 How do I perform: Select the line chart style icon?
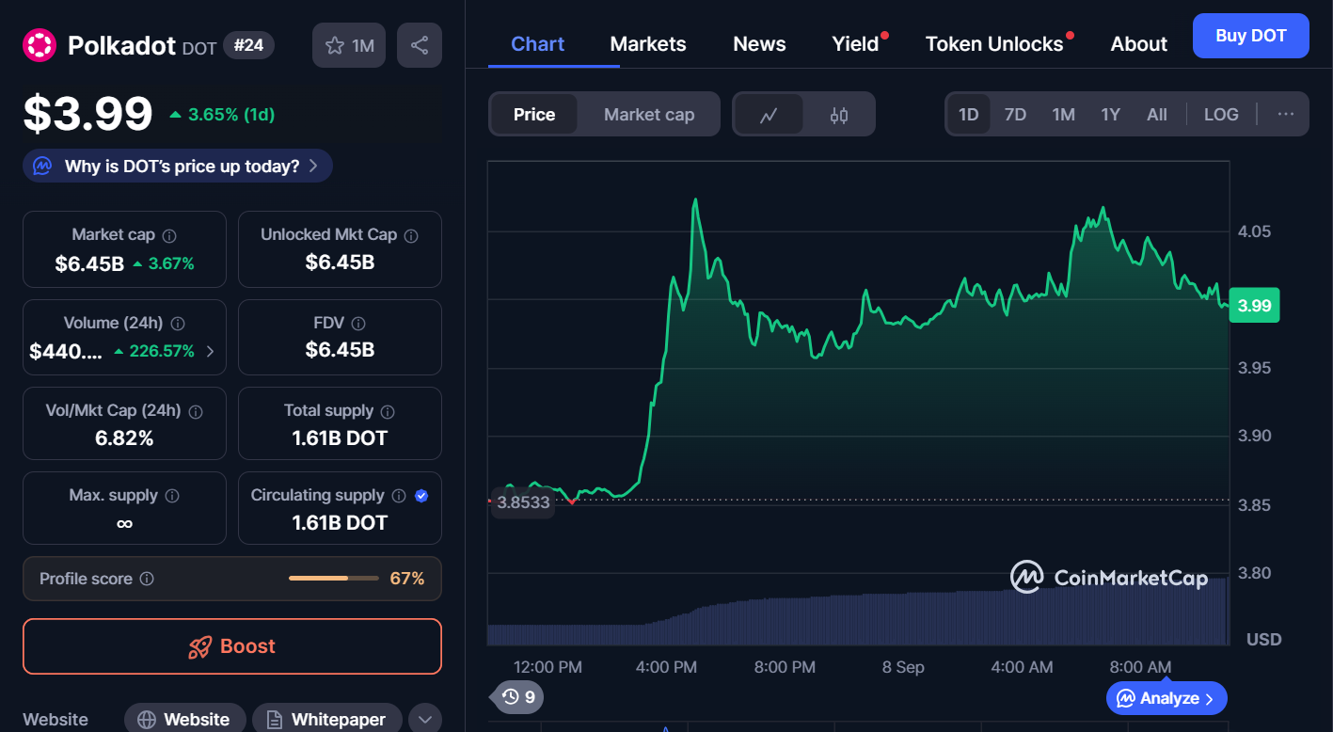coord(769,115)
